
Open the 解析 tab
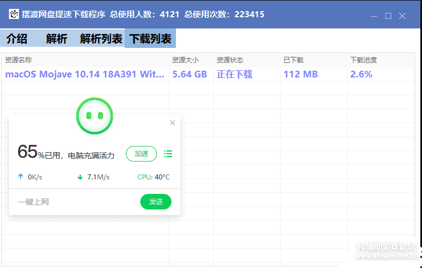[x=57, y=39]
